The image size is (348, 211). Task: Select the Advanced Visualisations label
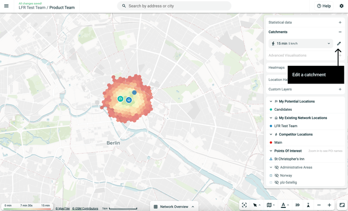click(x=287, y=55)
